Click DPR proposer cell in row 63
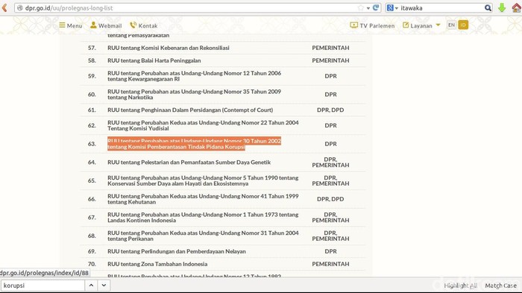This screenshot has height=293, width=522. pyautogui.click(x=330, y=144)
